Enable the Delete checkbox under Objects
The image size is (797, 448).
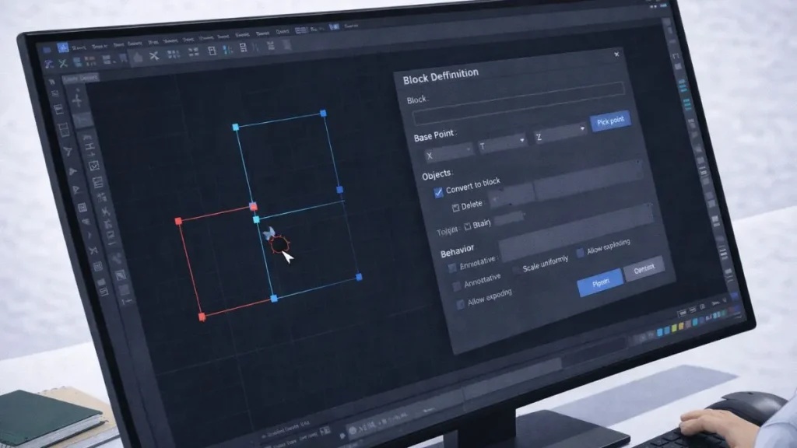coord(456,205)
